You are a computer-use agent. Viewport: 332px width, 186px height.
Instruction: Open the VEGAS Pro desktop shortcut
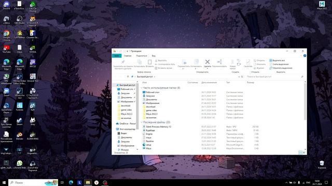20,93
